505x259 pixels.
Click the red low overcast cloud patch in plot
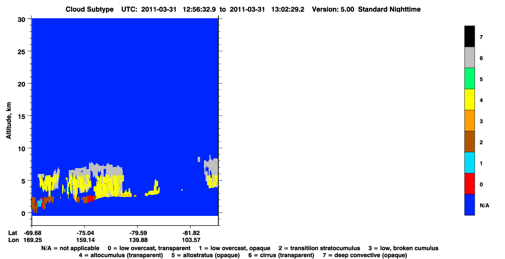coord(90,199)
